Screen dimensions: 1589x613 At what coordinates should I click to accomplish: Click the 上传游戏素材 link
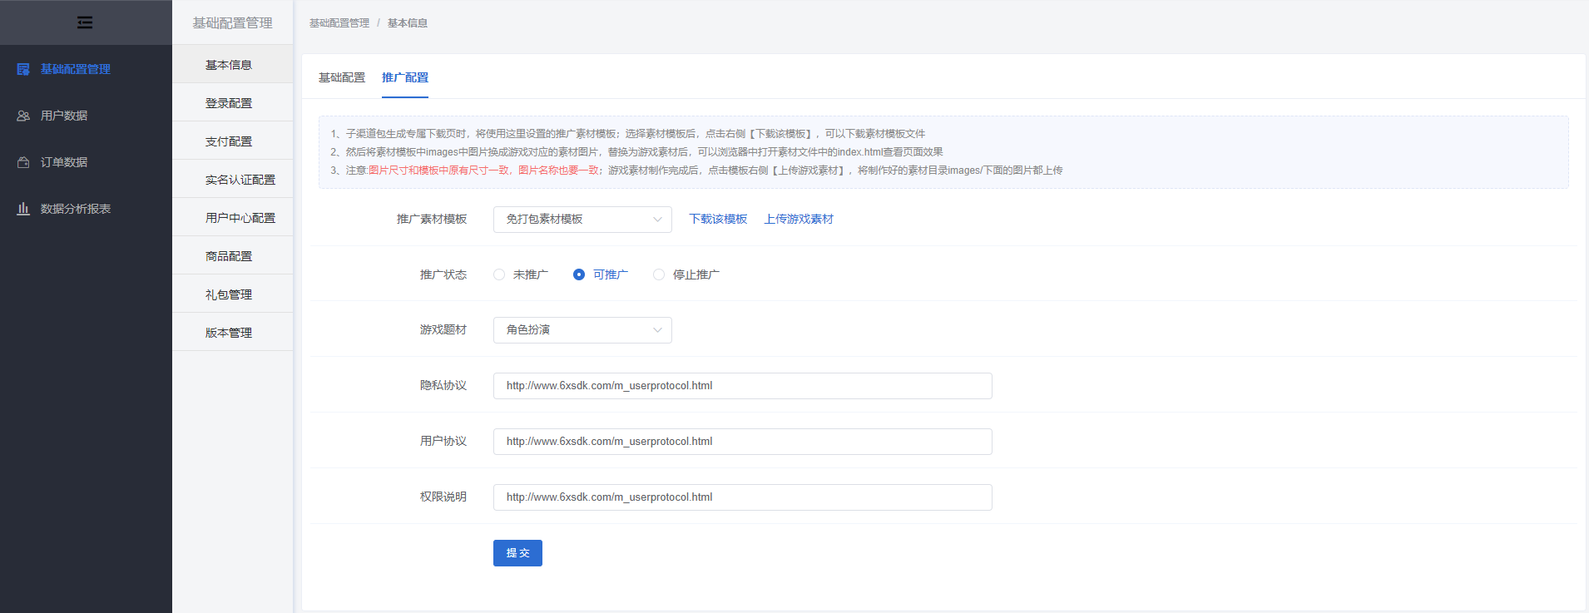pos(799,220)
